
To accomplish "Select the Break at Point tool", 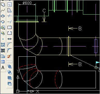I will [10, 27].
